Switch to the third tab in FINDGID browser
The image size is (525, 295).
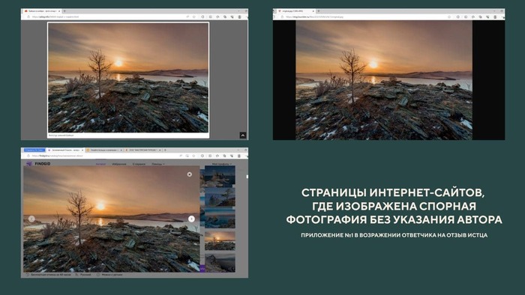(143, 150)
